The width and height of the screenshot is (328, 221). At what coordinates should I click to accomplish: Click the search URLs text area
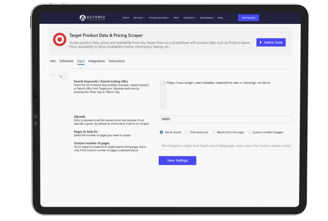click(226, 95)
